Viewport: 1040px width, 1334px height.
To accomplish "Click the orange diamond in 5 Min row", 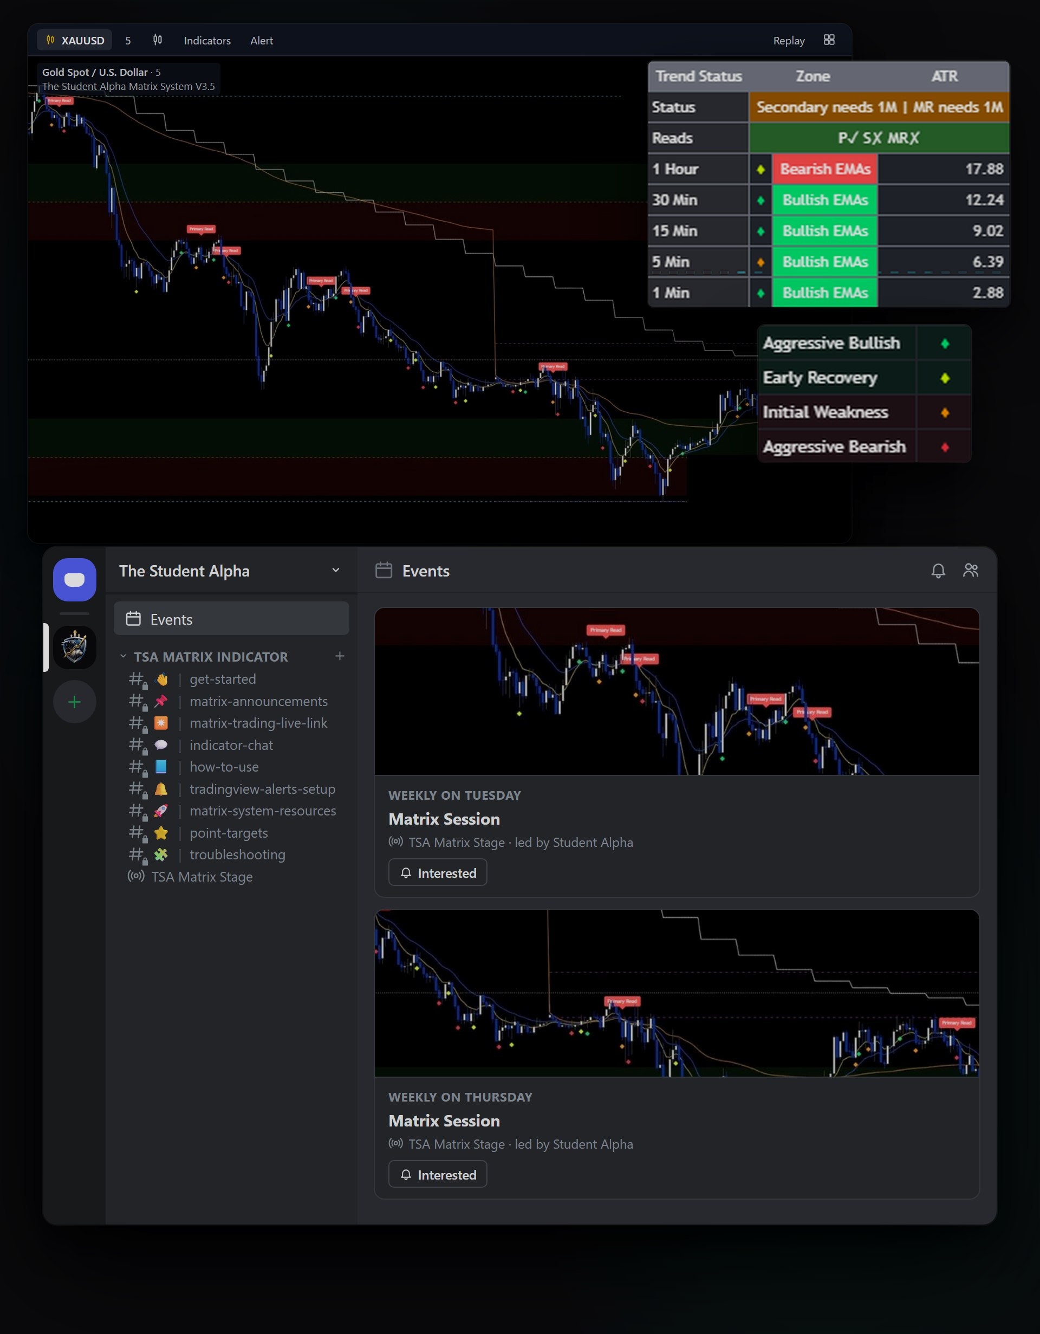I will click(x=760, y=262).
